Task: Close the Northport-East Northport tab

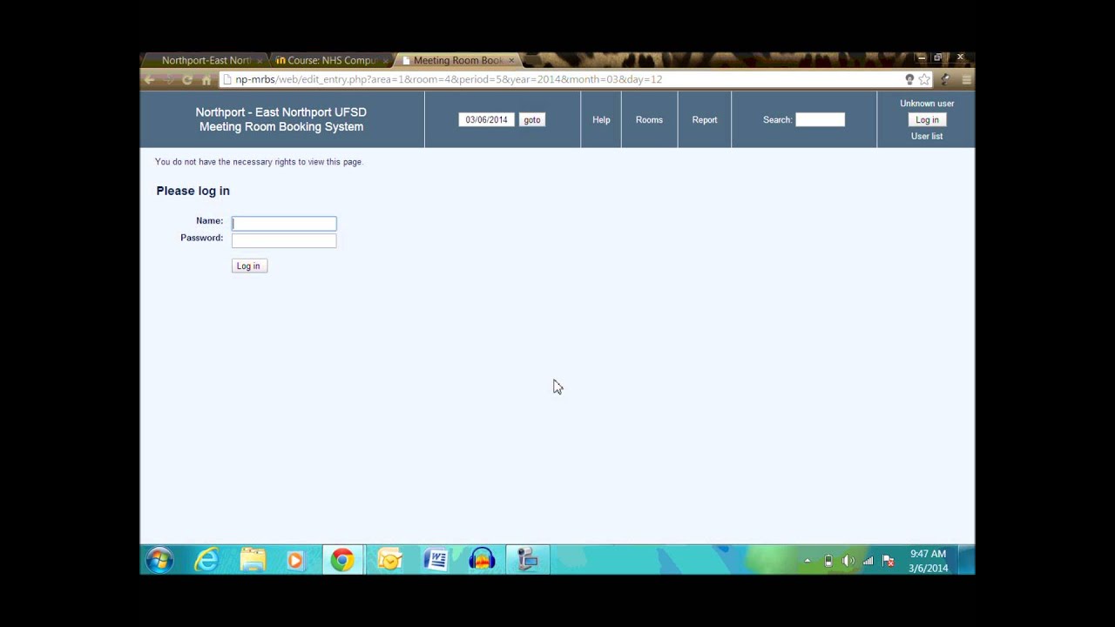Action: 259,60
